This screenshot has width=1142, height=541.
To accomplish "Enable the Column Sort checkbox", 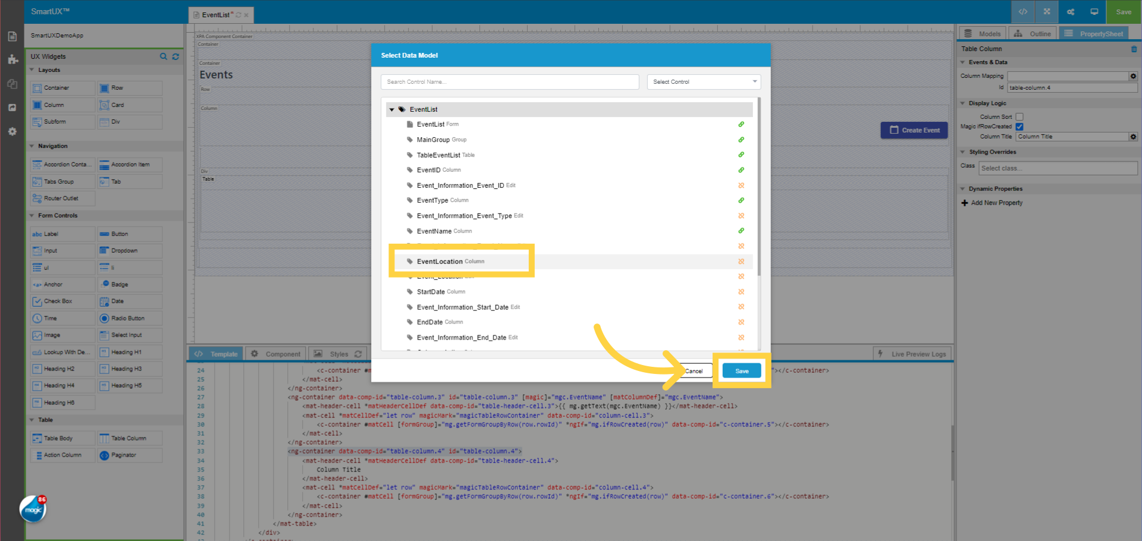I will click(x=1019, y=117).
